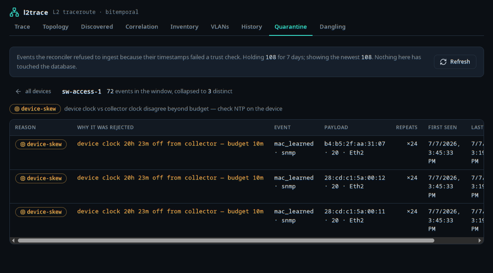
Task: Click the horizontal scrollbar thumb
Action: click(x=226, y=241)
